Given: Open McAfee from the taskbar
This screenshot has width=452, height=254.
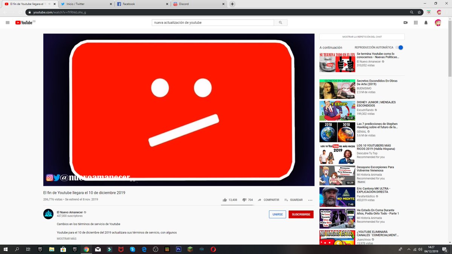Looking at the screenshot, I should coord(121,249).
